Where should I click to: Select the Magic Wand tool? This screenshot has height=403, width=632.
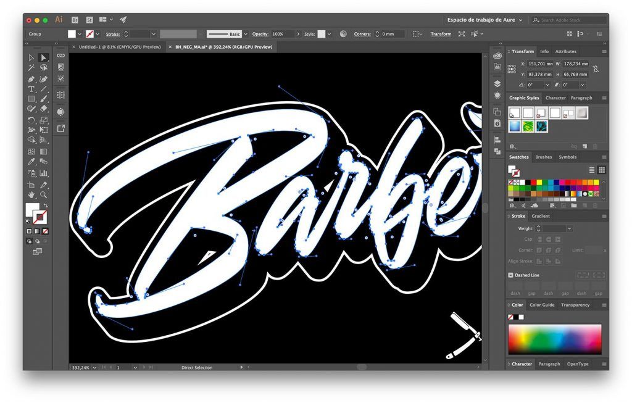pos(31,68)
